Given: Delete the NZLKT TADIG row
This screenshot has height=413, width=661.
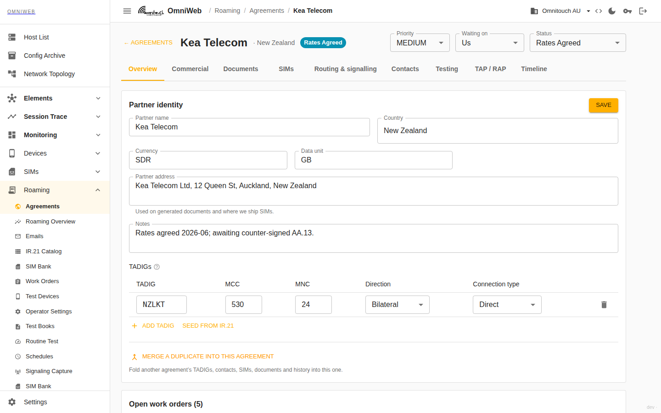Looking at the screenshot, I should (x=604, y=305).
